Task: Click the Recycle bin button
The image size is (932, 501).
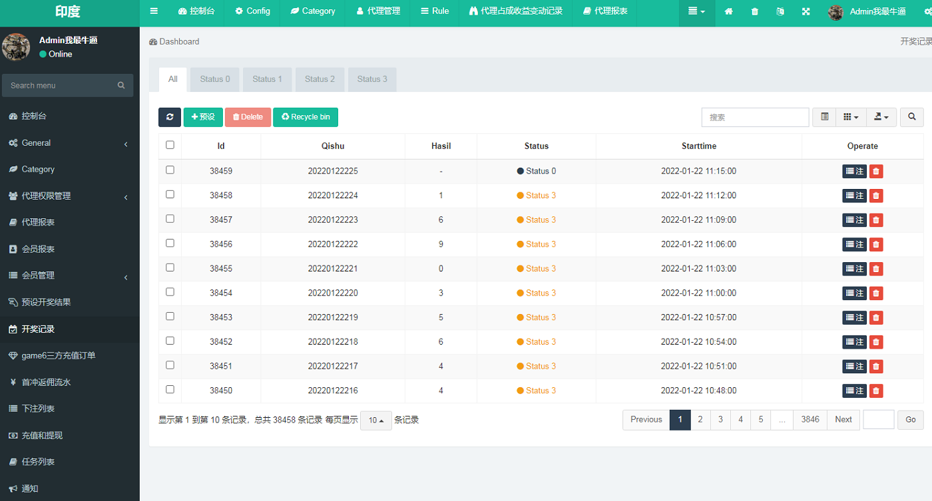Action: 306,117
